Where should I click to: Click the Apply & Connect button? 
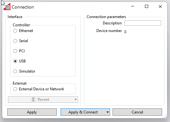83,112
